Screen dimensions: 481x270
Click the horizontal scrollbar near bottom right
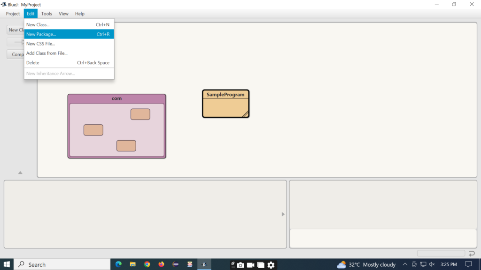point(442,253)
